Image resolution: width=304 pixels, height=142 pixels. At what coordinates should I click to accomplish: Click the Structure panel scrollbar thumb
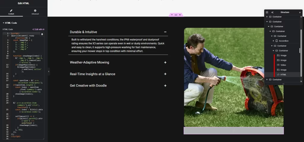pyautogui.click(x=301, y=53)
